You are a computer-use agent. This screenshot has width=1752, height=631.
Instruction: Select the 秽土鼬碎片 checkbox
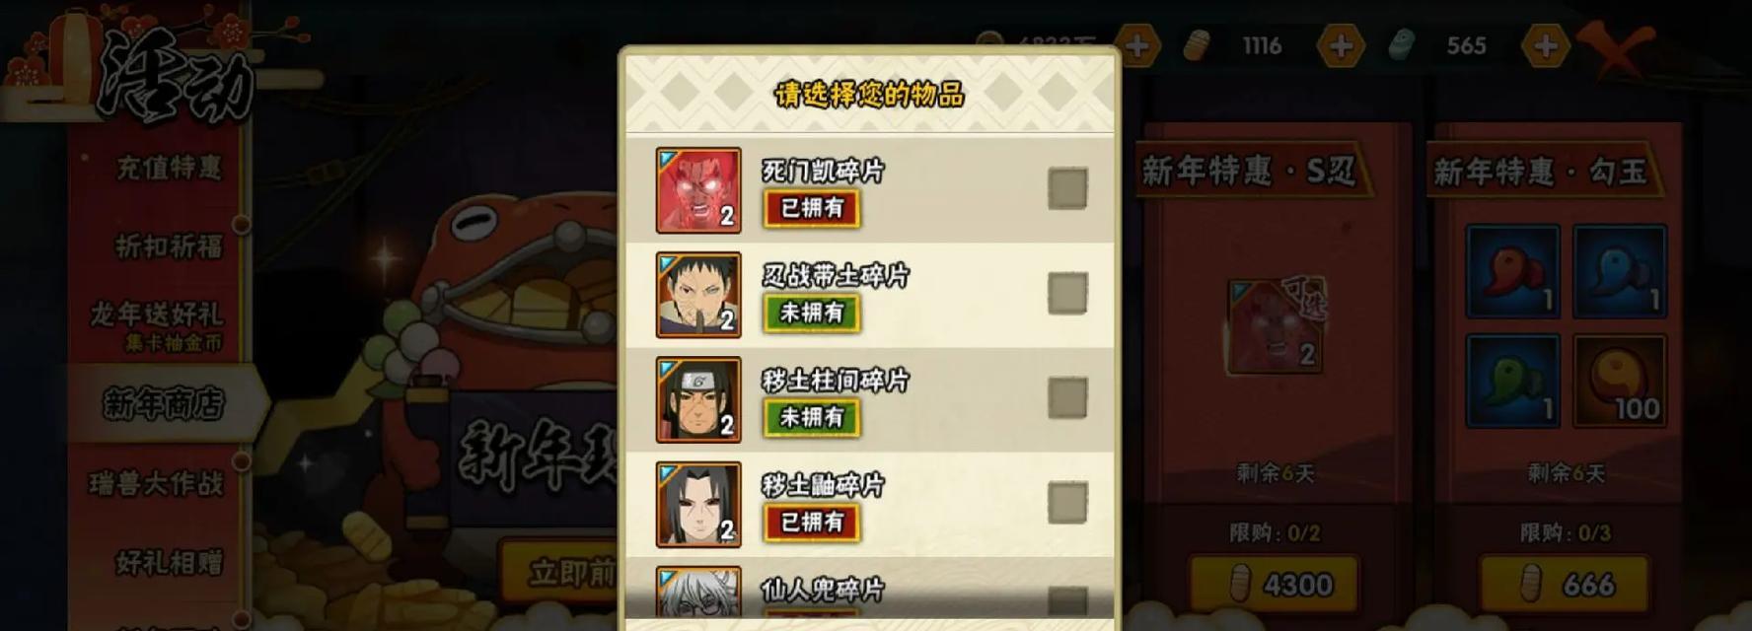[1067, 502]
